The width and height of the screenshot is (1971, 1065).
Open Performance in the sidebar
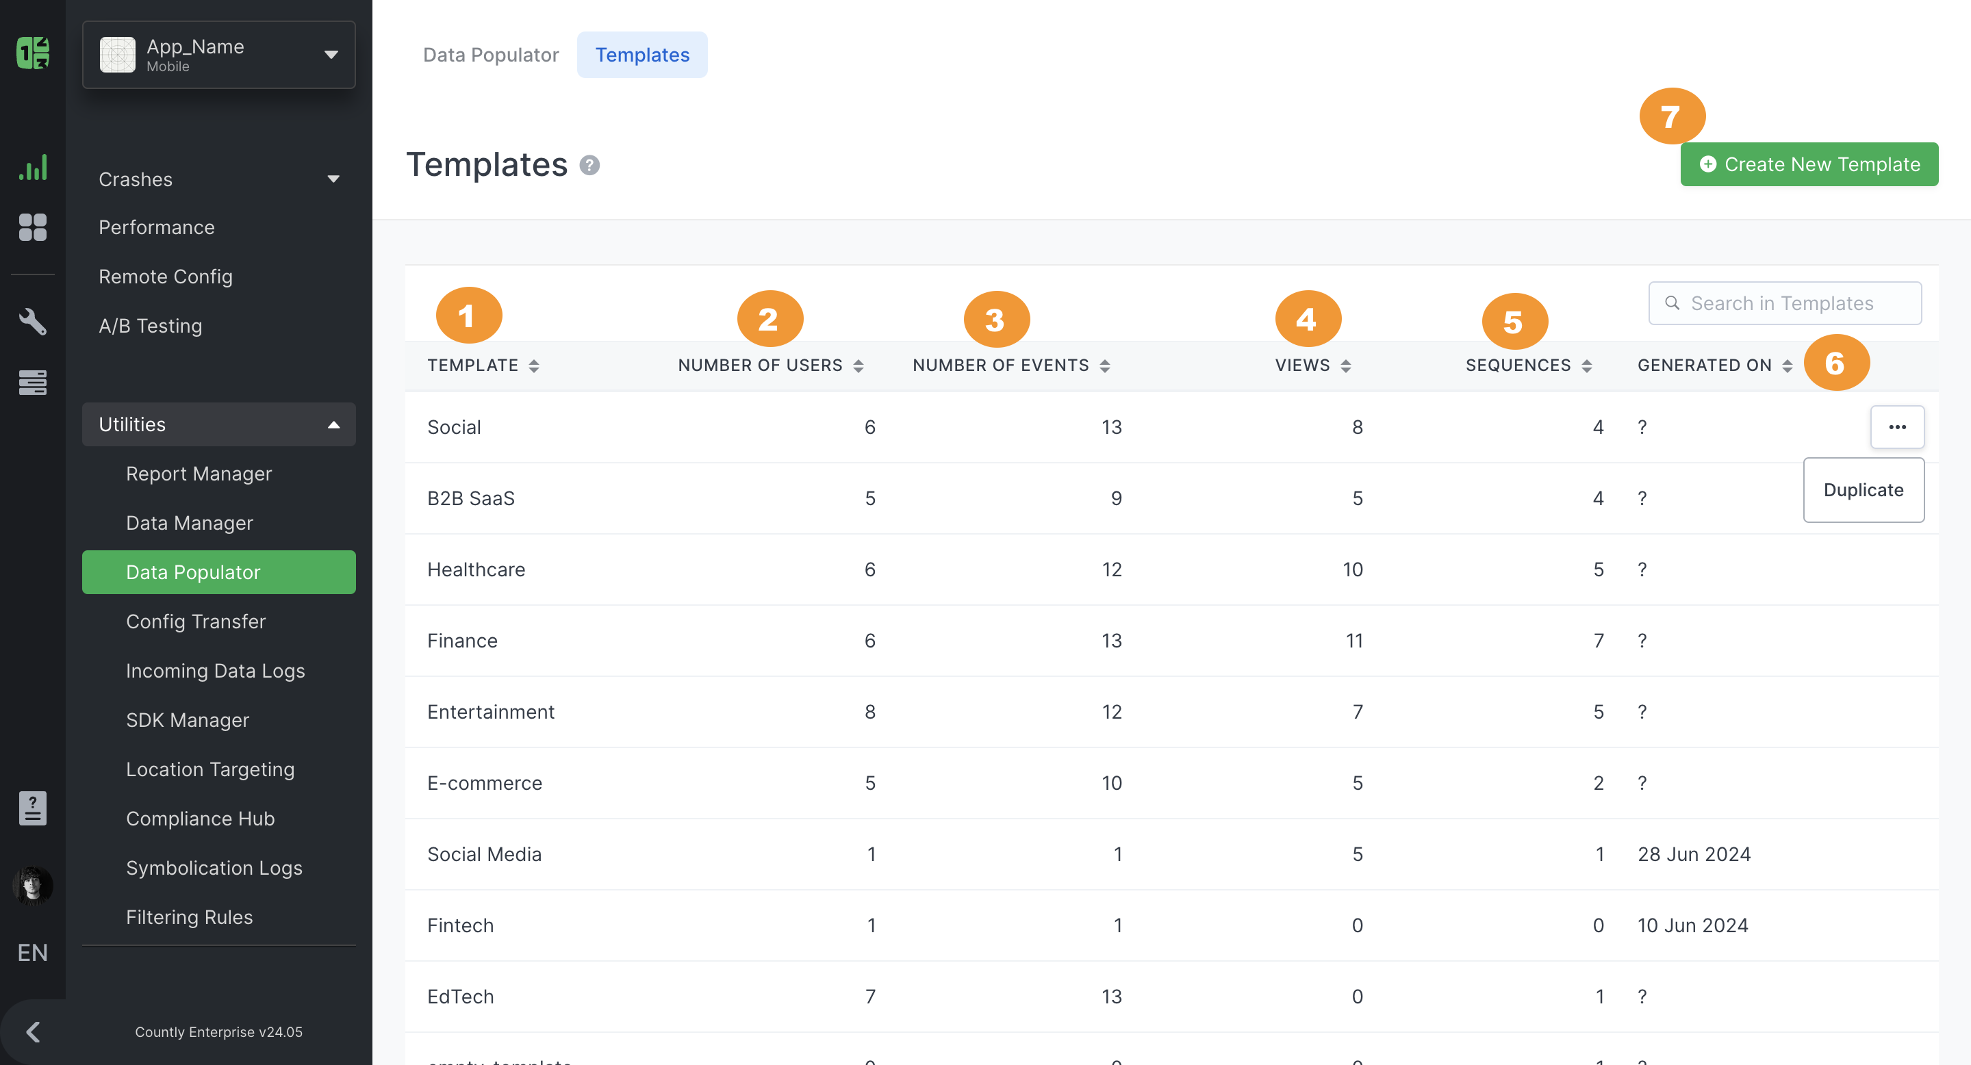[x=157, y=227]
